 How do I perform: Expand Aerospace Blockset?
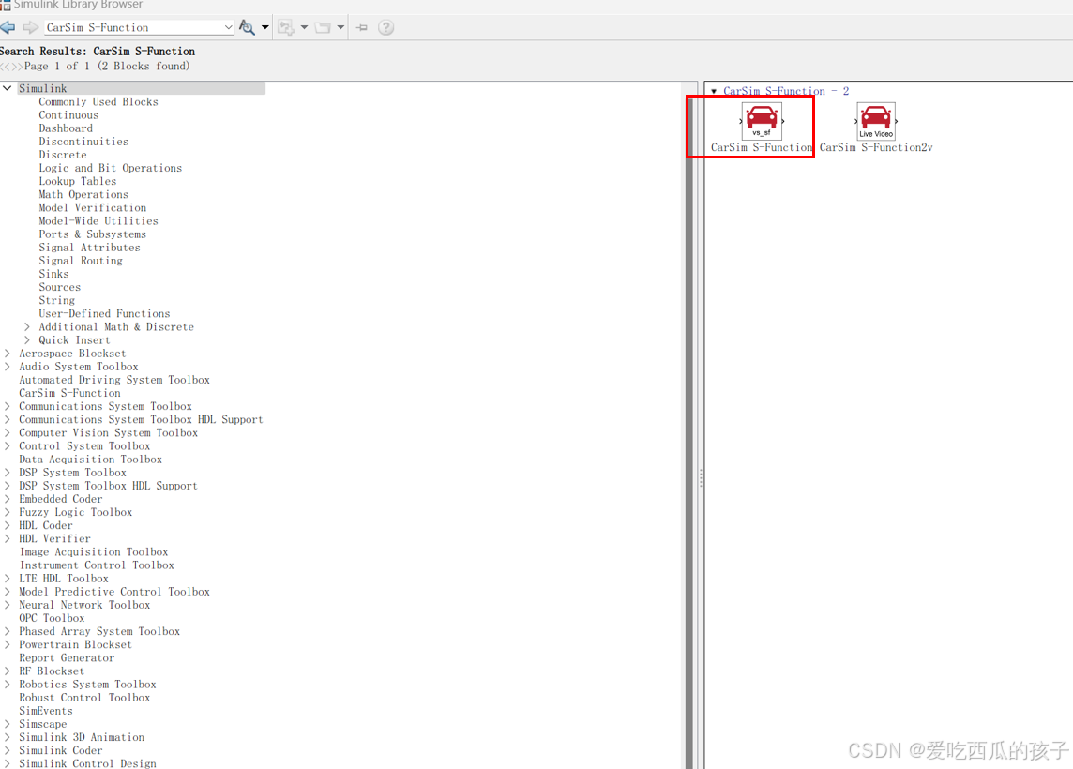(x=8, y=353)
